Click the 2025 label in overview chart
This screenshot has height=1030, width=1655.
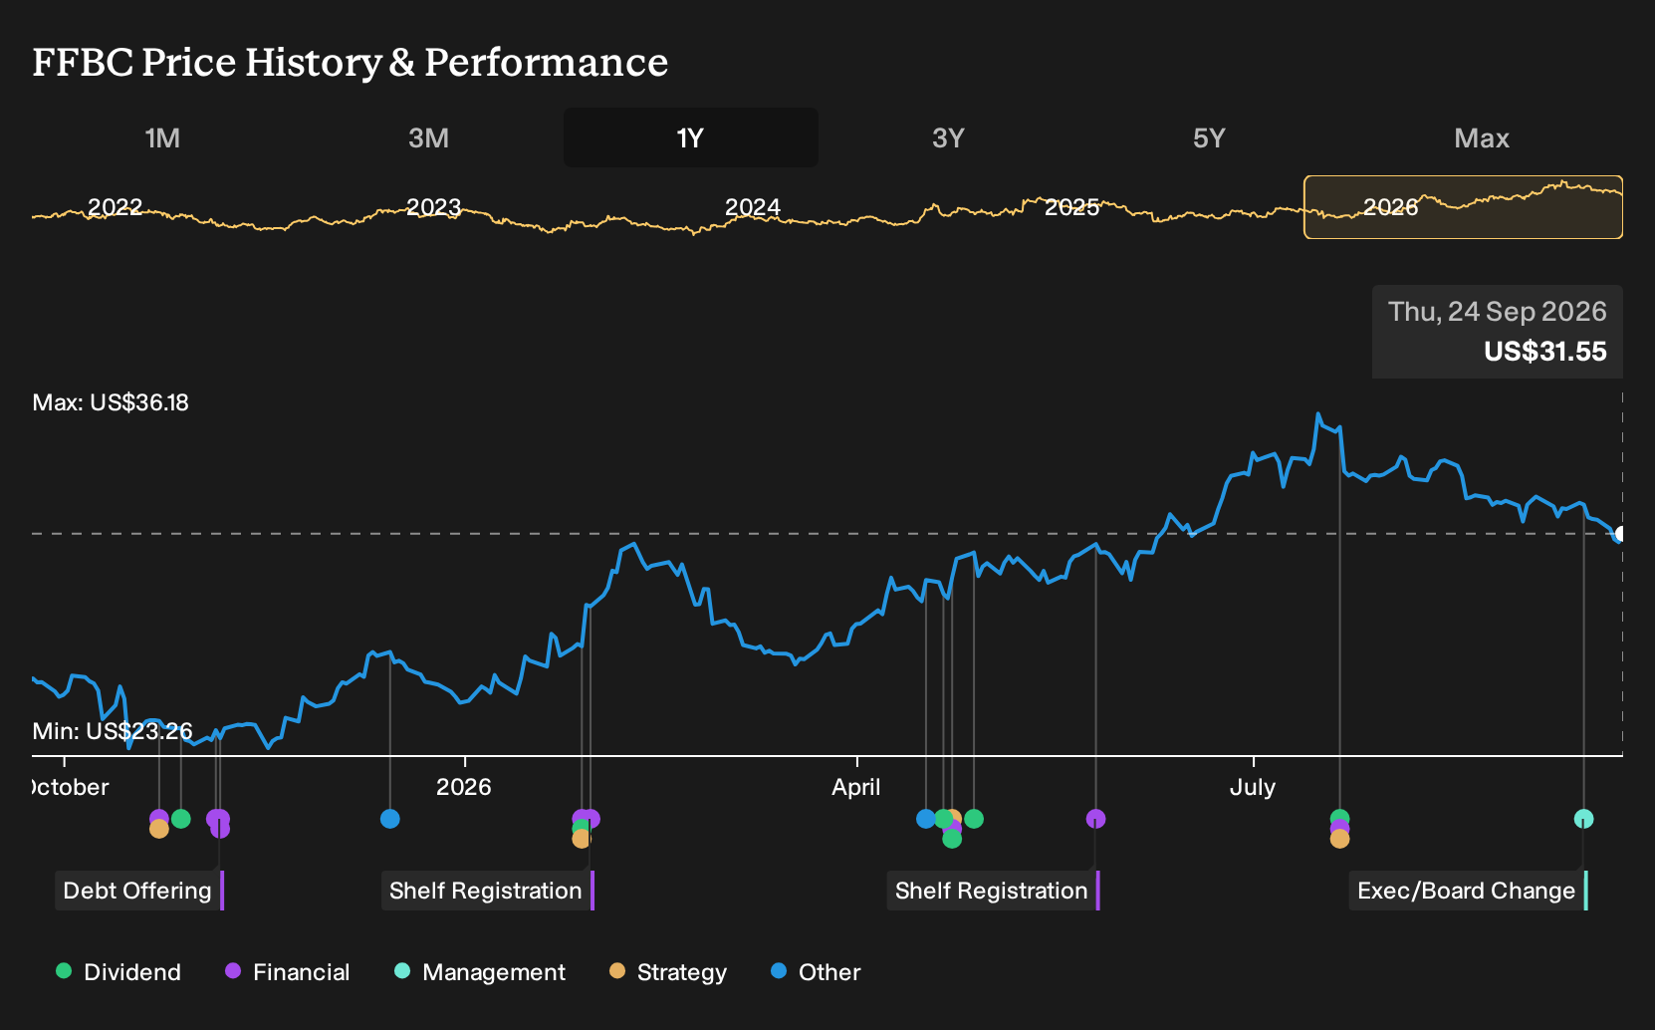tap(1071, 207)
